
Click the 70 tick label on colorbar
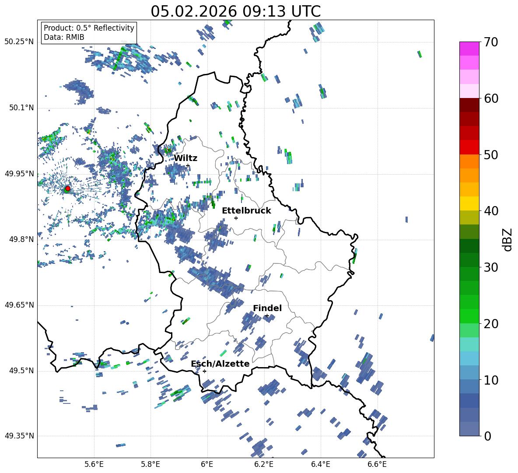point(492,42)
